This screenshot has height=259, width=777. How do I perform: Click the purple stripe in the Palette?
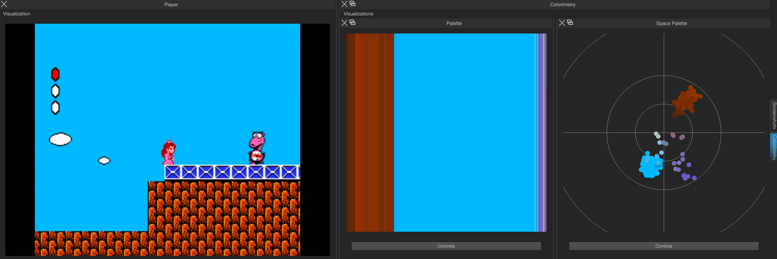541,133
